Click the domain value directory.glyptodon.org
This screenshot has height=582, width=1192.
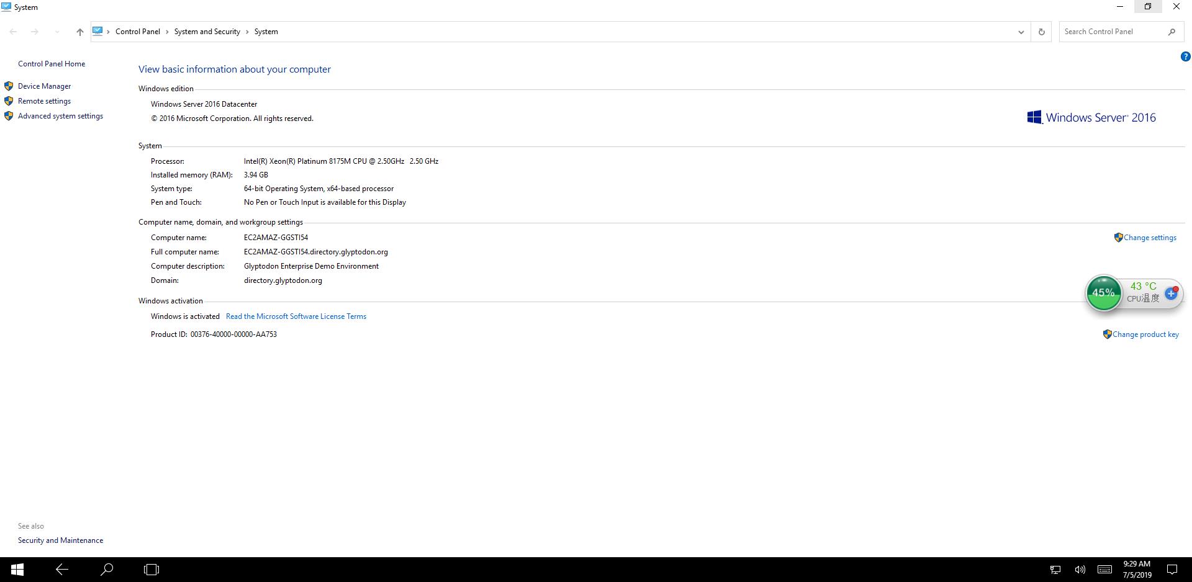click(x=282, y=280)
